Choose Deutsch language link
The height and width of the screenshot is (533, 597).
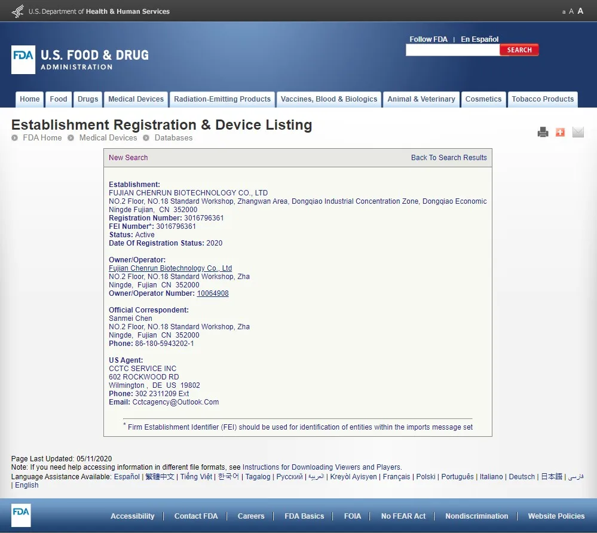click(522, 477)
